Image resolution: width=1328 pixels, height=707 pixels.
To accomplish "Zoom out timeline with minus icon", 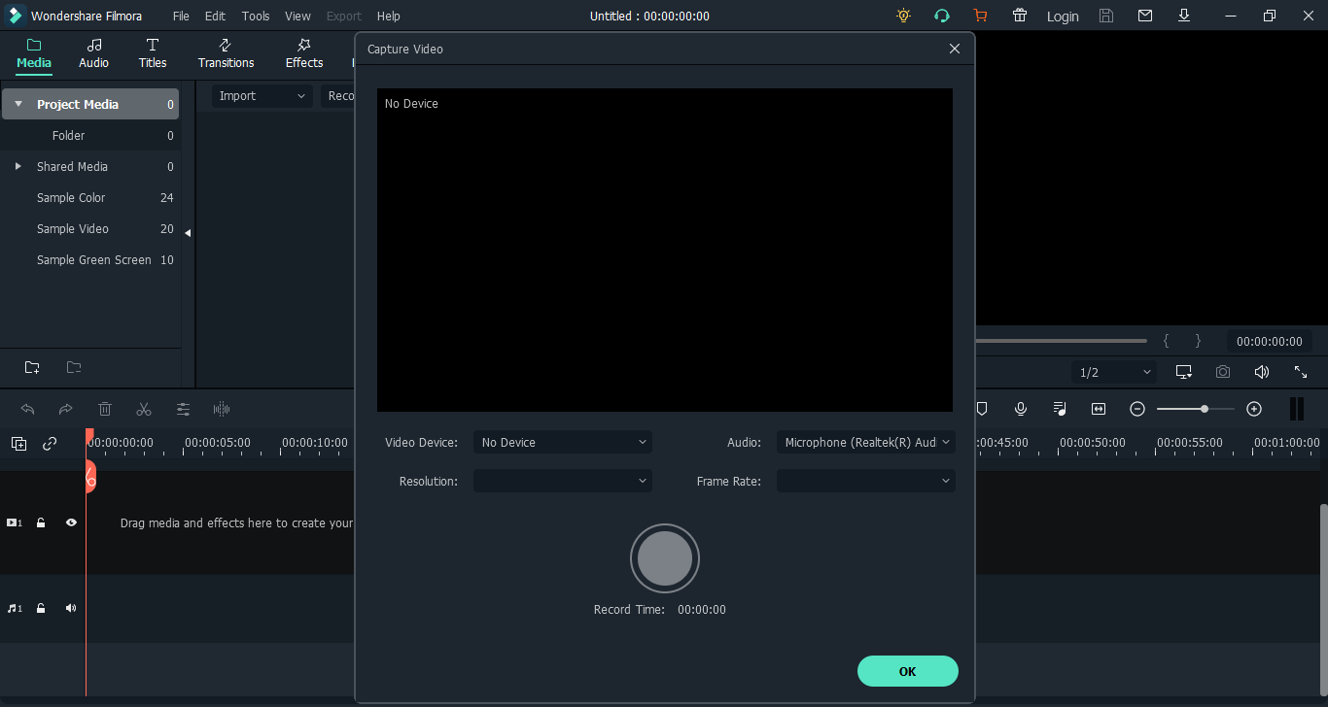I will [1137, 409].
